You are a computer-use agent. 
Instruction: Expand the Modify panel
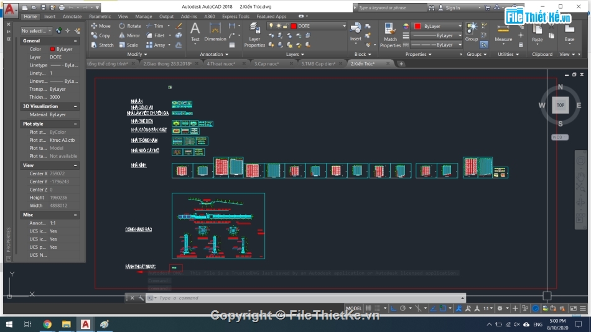pos(137,54)
